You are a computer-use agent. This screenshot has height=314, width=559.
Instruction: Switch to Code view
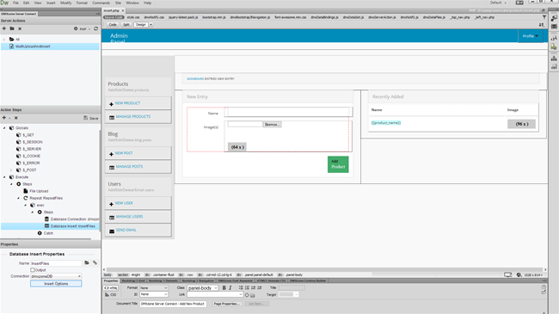point(113,25)
